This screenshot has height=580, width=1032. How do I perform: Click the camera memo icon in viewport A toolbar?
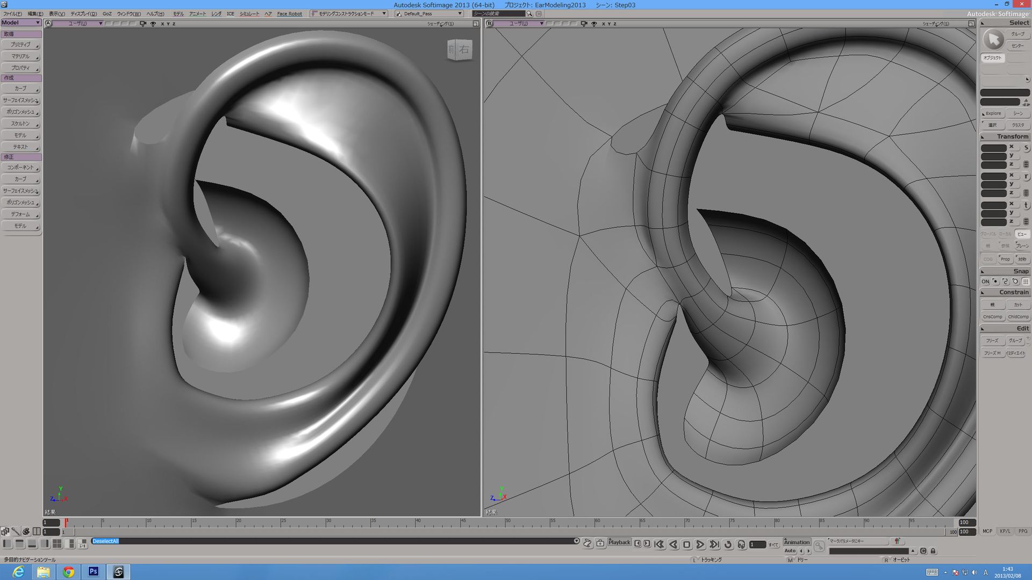coord(142,24)
